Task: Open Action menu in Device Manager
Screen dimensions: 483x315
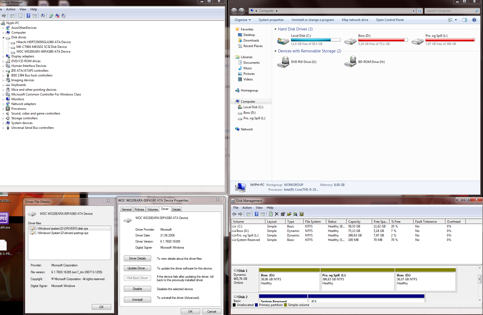Action: (11, 9)
